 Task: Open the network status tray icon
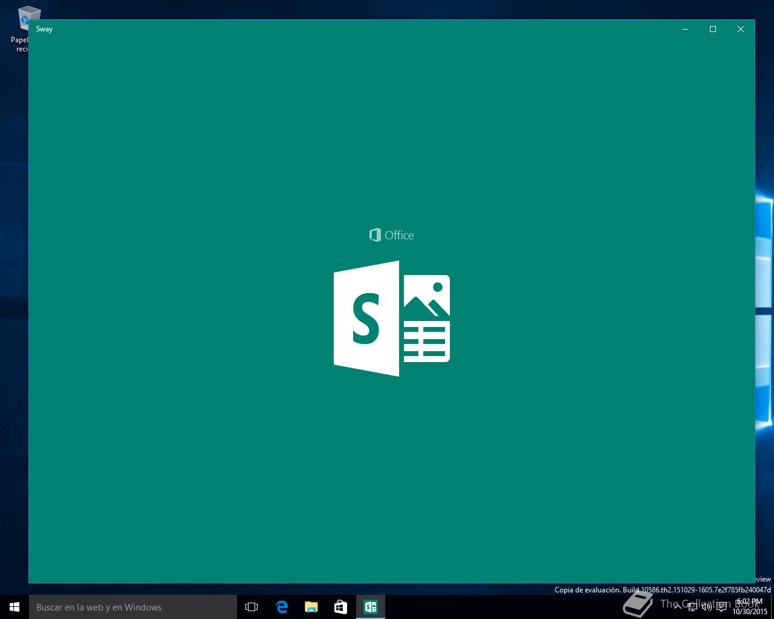(x=692, y=607)
